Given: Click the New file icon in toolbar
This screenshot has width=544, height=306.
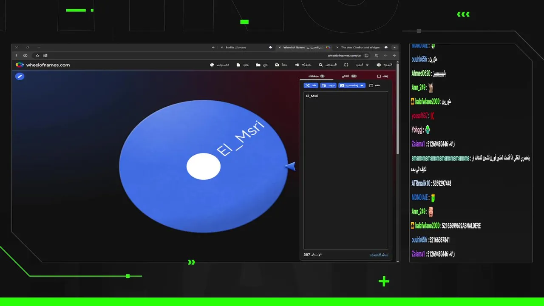Looking at the screenshot, I should point(238,65).
